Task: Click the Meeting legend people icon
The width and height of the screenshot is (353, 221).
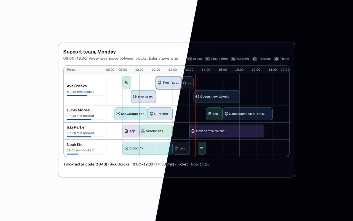Action: point(233,59)
